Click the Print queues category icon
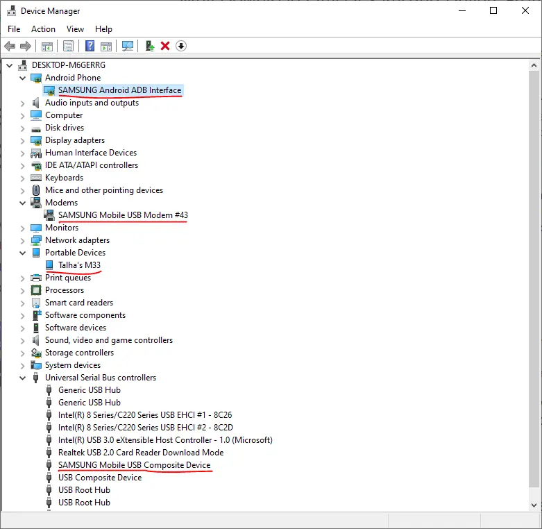 pyautogui.click(x=36, y=278)
